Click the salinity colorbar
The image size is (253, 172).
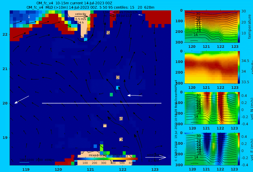[x=239, y=67]
